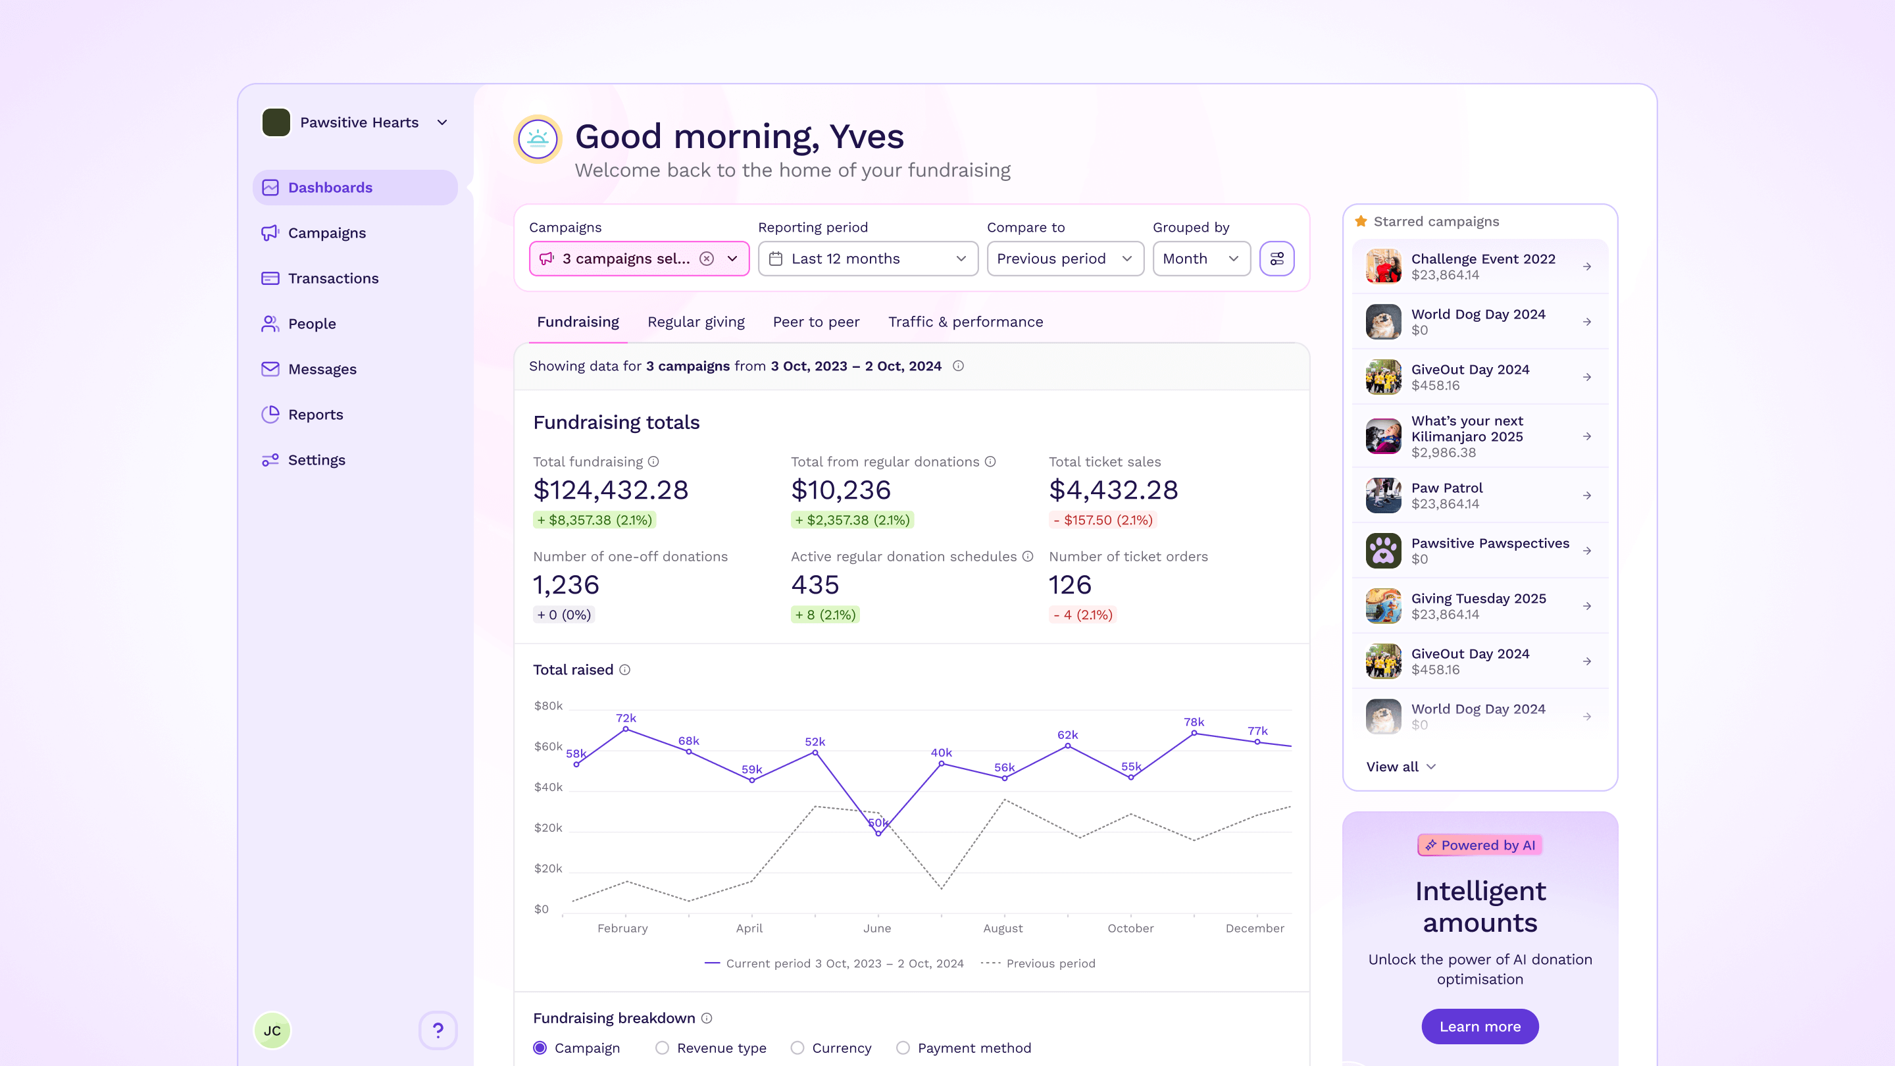This screenshot has height=1066, width=1895.
Task: Click the People icon in sidebar
Action: click(270, 324)
